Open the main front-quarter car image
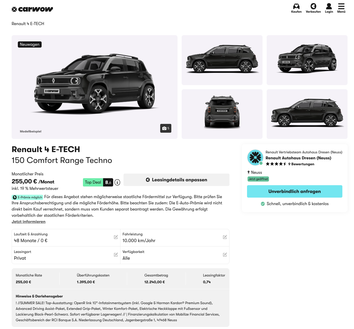Viewport: 354px width, 329px height. pos(95,87)
